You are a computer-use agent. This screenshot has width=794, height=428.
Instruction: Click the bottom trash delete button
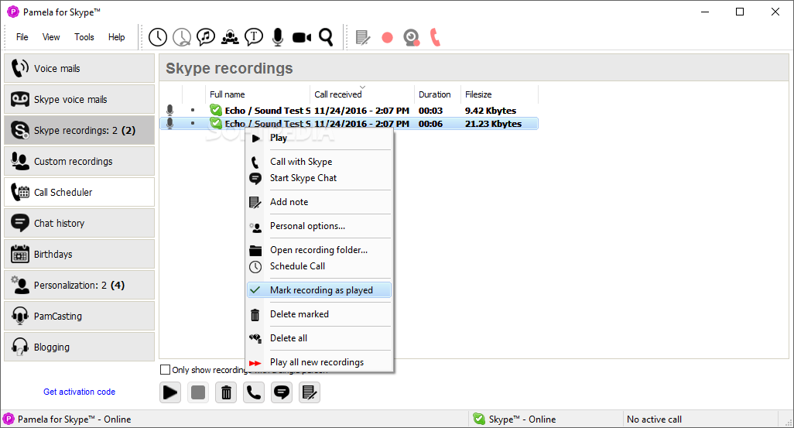click(x=226, y=392)
